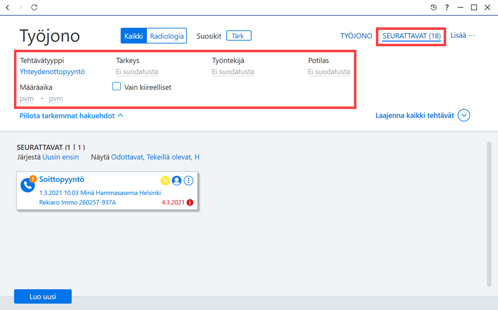Click the yellow clock icon on Soittopyyntö card

(165, 180)
